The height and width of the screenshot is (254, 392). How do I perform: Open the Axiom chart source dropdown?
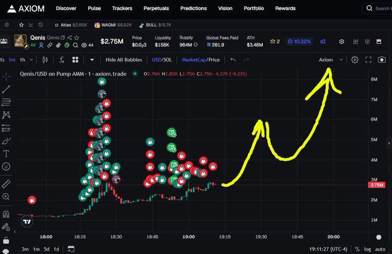point(330,60)
